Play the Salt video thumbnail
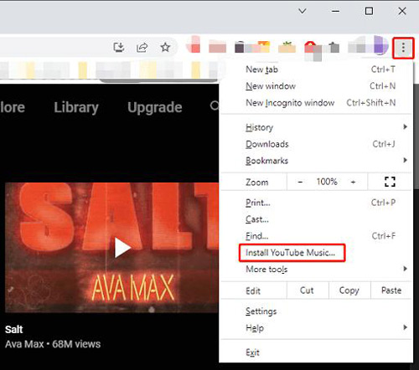 (111, 247)
